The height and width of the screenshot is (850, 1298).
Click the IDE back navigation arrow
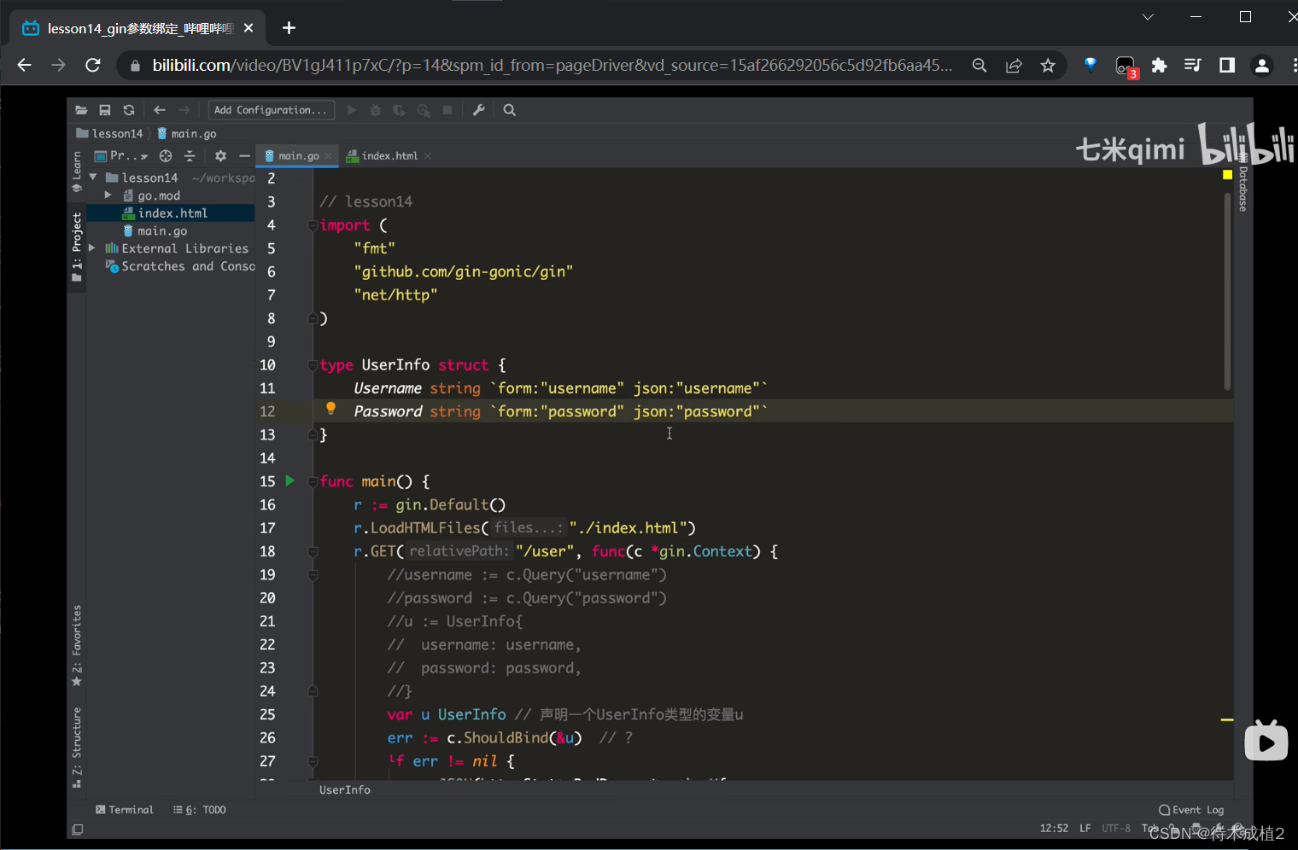[160, 110]
